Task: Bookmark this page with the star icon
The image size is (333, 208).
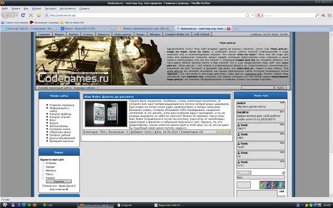Action: coord(248,15)
